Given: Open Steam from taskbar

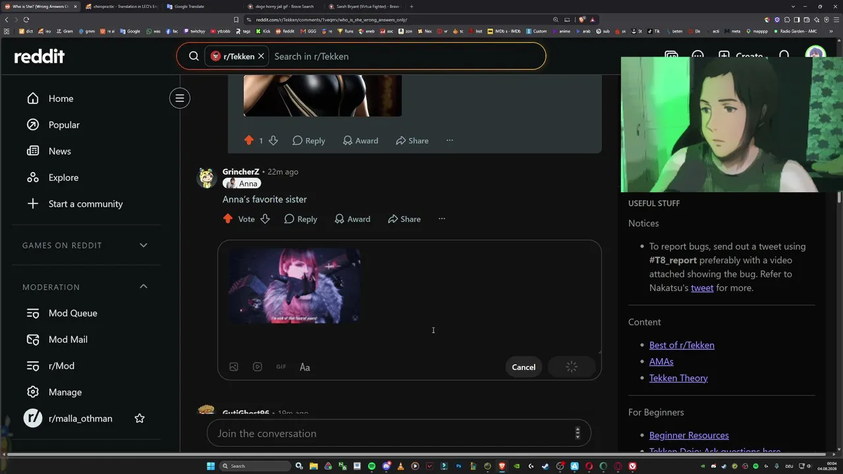Looking at the screenshot, I should click(x=545, y=466).
